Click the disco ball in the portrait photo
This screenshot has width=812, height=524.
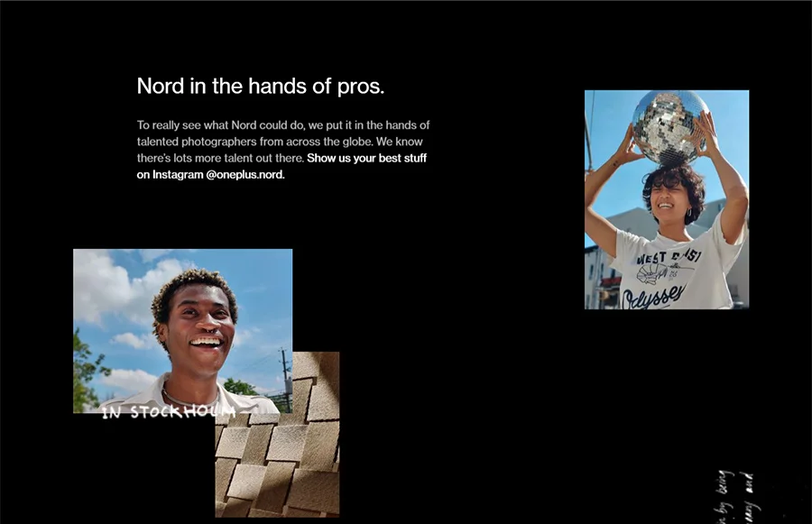(x=670, y=127)
